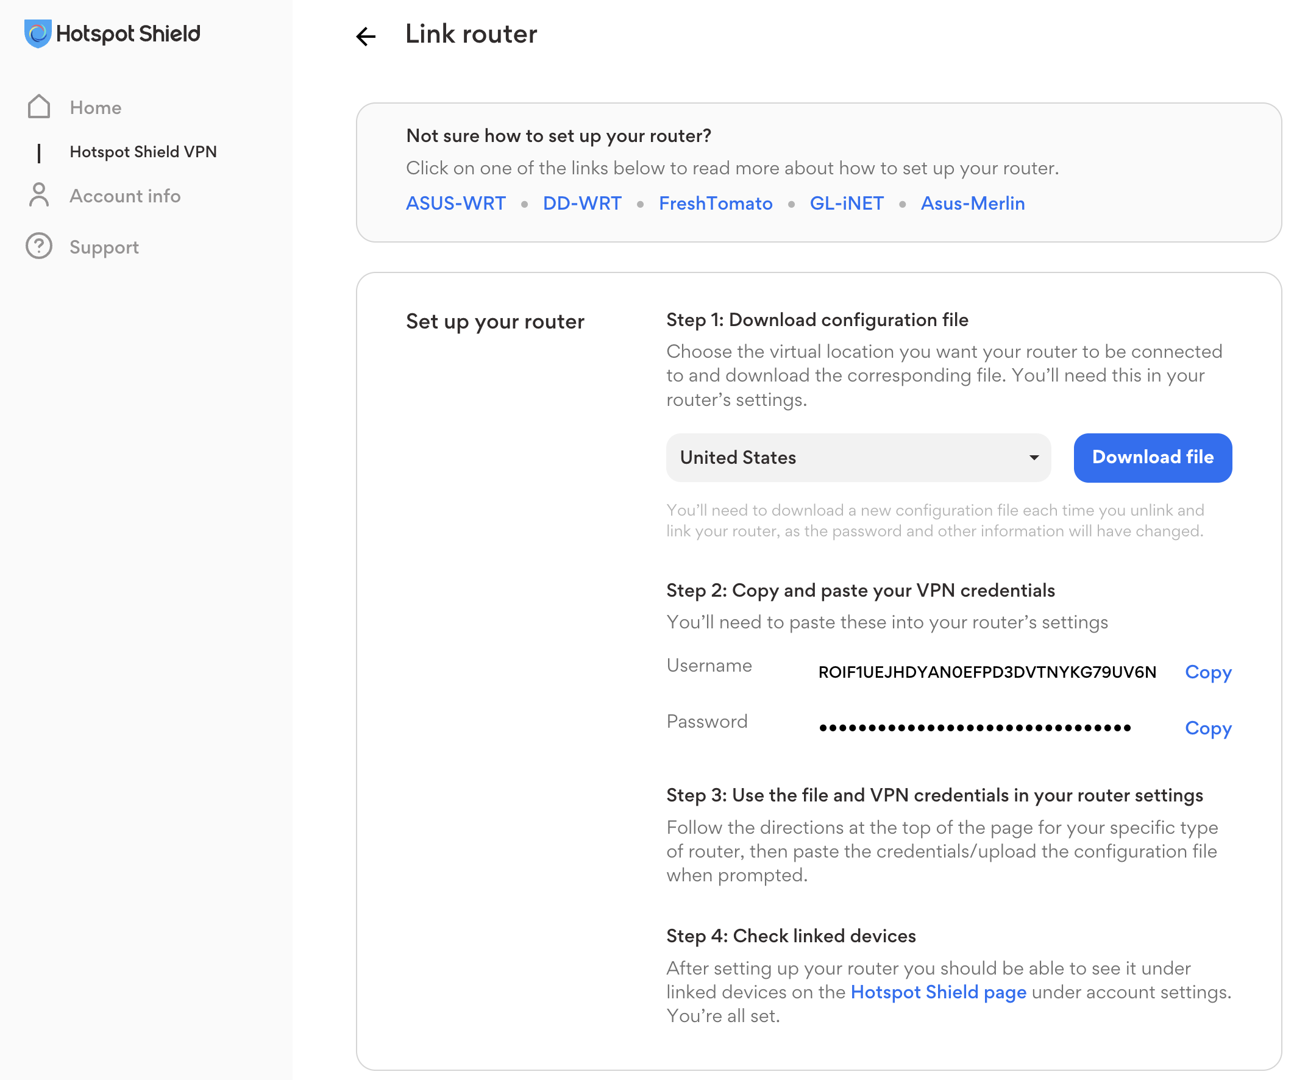
Task: Go to Account info in the sidebar
Action: point(124,196)
